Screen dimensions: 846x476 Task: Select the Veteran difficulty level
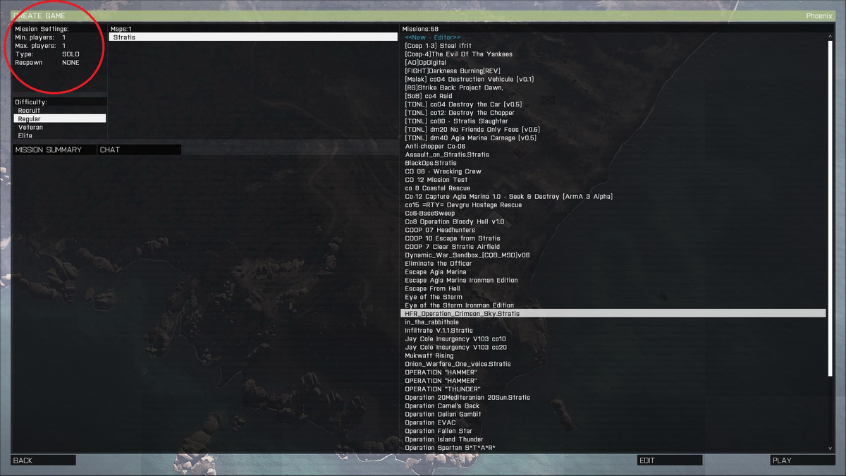(30, 127)
